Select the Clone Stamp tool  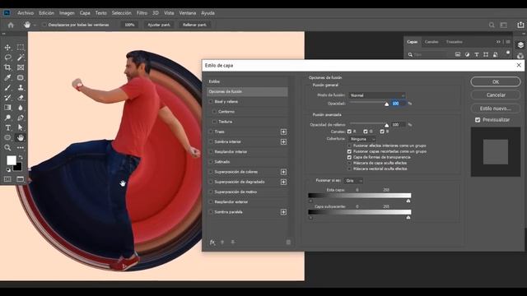click(x=21, y=88)
